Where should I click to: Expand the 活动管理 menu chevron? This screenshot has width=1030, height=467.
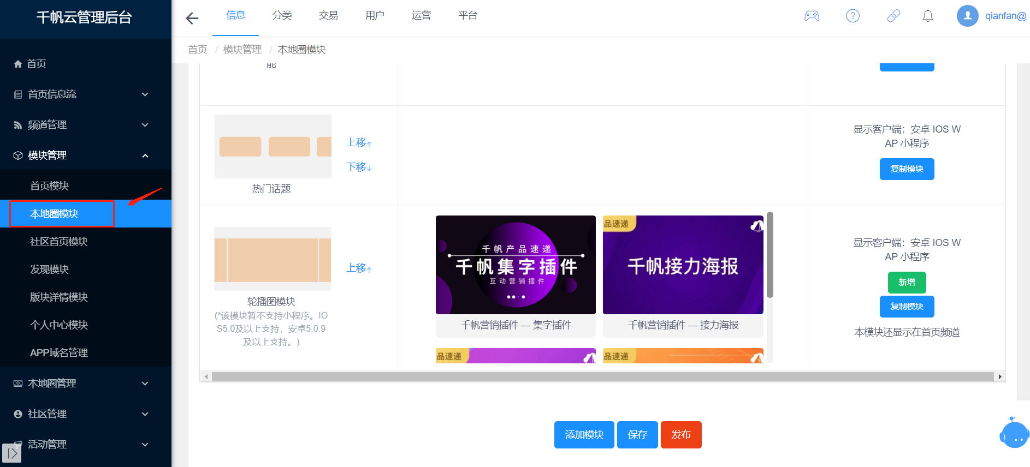145,445
